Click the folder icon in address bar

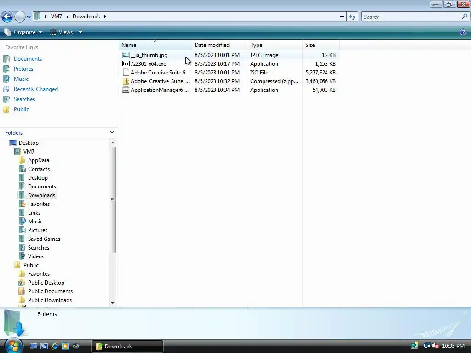click(37, 16)
